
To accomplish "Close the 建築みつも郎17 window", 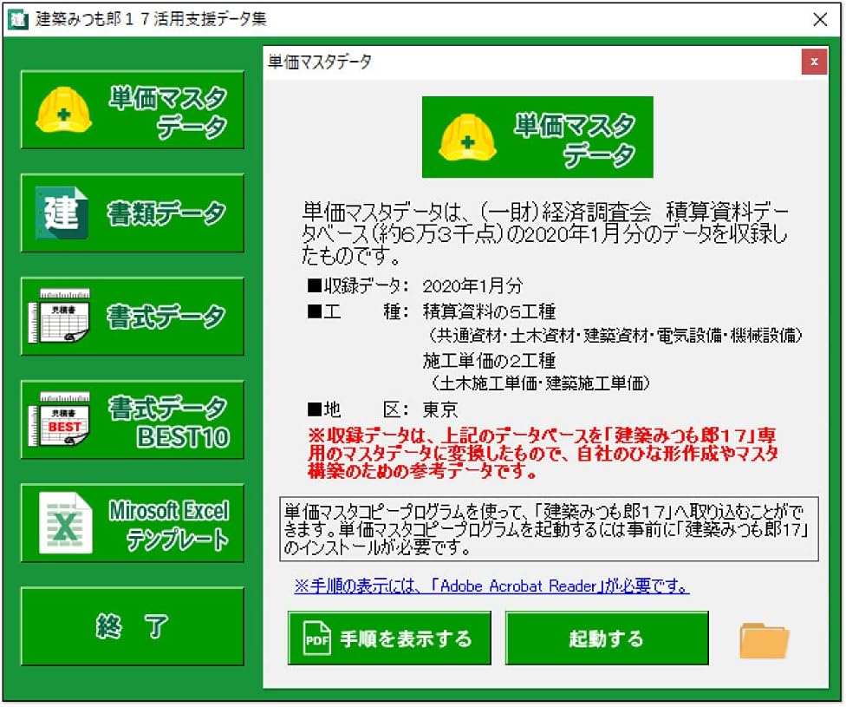I will (x=820, y=19).
